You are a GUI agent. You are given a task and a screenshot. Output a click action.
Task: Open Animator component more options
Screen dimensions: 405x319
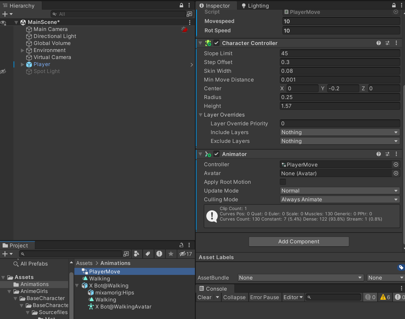(x=397, y=154)
